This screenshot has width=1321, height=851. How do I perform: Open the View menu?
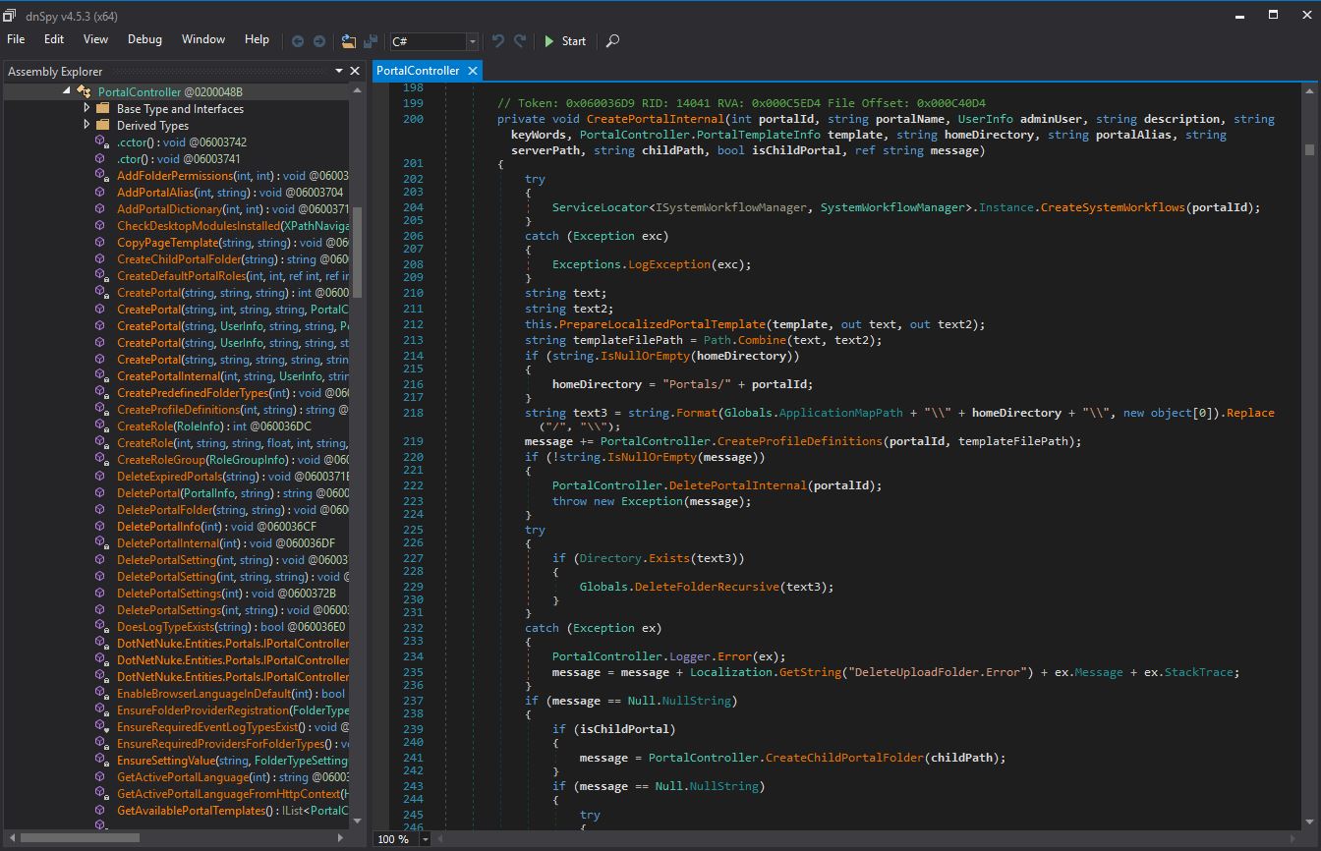[x=95, y=39]
